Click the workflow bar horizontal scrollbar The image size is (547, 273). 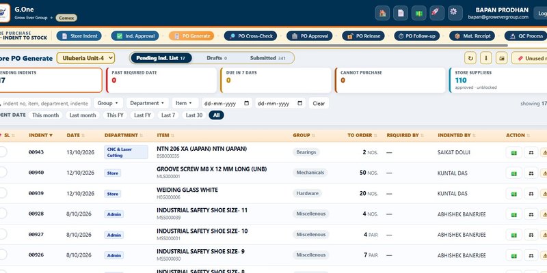(x=254, y=45)
